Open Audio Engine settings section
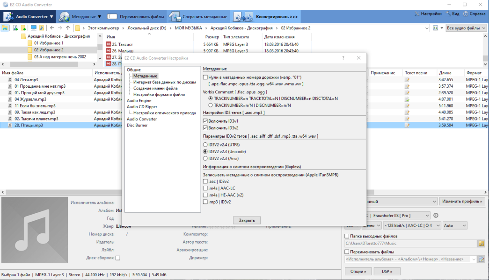 139,100
